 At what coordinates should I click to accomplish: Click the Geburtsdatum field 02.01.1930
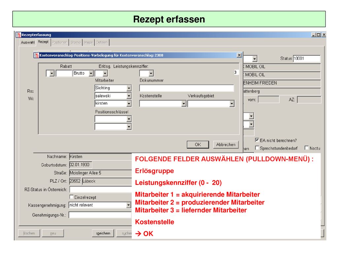tap(81, 165)
